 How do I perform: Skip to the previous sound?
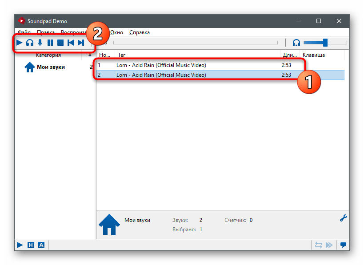pyautogui.click(x=71, y=43)
